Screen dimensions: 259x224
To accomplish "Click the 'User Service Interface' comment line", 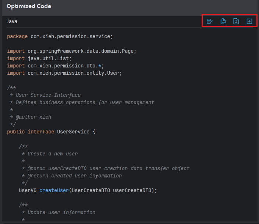I will click(48, 95).
